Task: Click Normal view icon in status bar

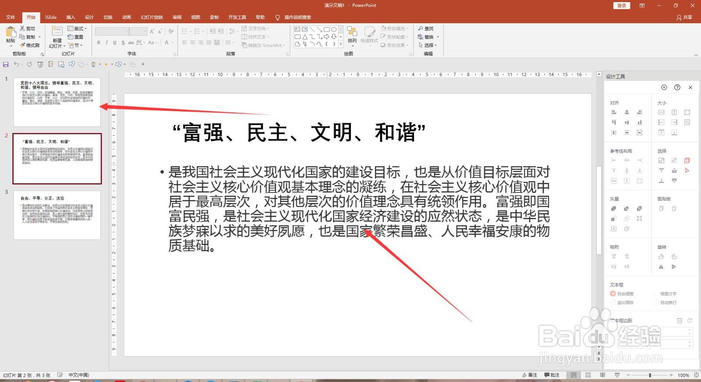Action: click(574, 375)
